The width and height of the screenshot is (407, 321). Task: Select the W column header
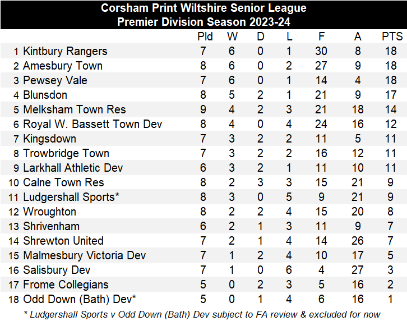232,36
